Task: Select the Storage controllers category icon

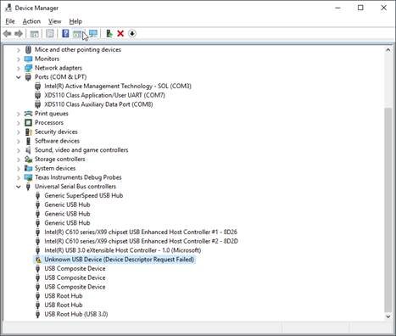Action: tap(28, 160)
